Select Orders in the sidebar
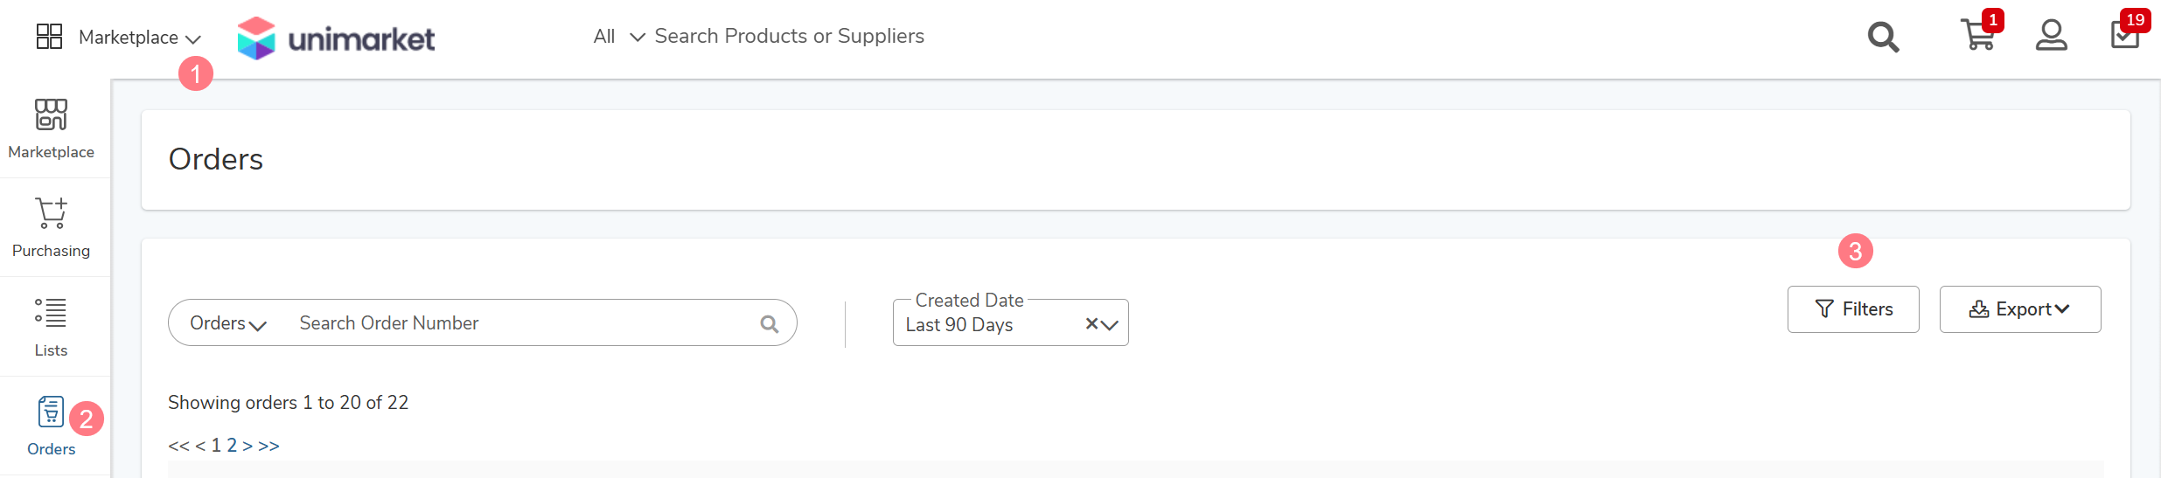2161x478 pixels. pos(51,426)
